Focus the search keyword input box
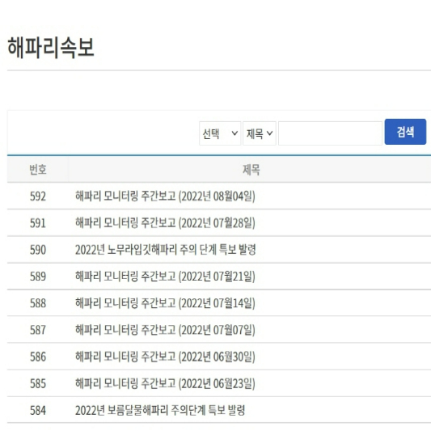 (x=330, y=133)
